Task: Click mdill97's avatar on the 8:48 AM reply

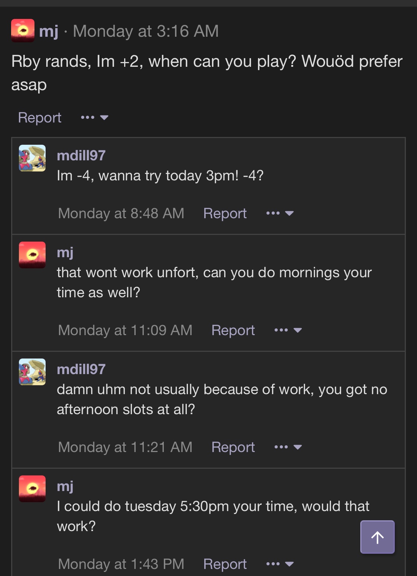Action: pos(32,158)
